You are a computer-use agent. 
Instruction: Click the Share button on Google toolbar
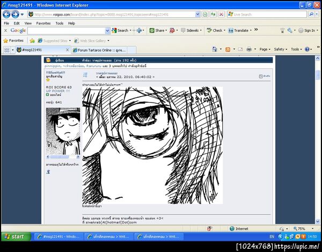click(158, 31)
